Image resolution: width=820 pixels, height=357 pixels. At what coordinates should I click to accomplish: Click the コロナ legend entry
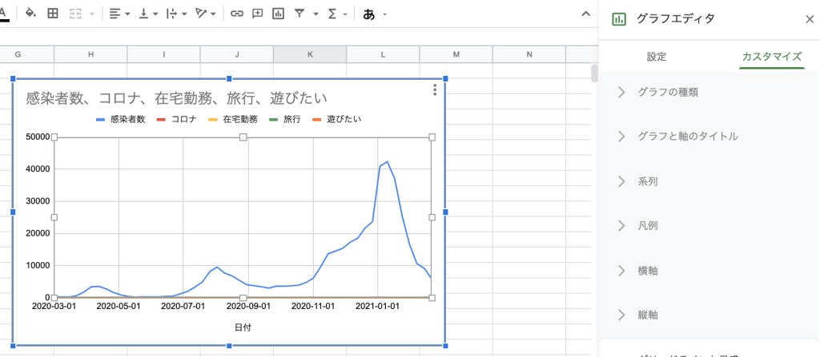point(176,119)
